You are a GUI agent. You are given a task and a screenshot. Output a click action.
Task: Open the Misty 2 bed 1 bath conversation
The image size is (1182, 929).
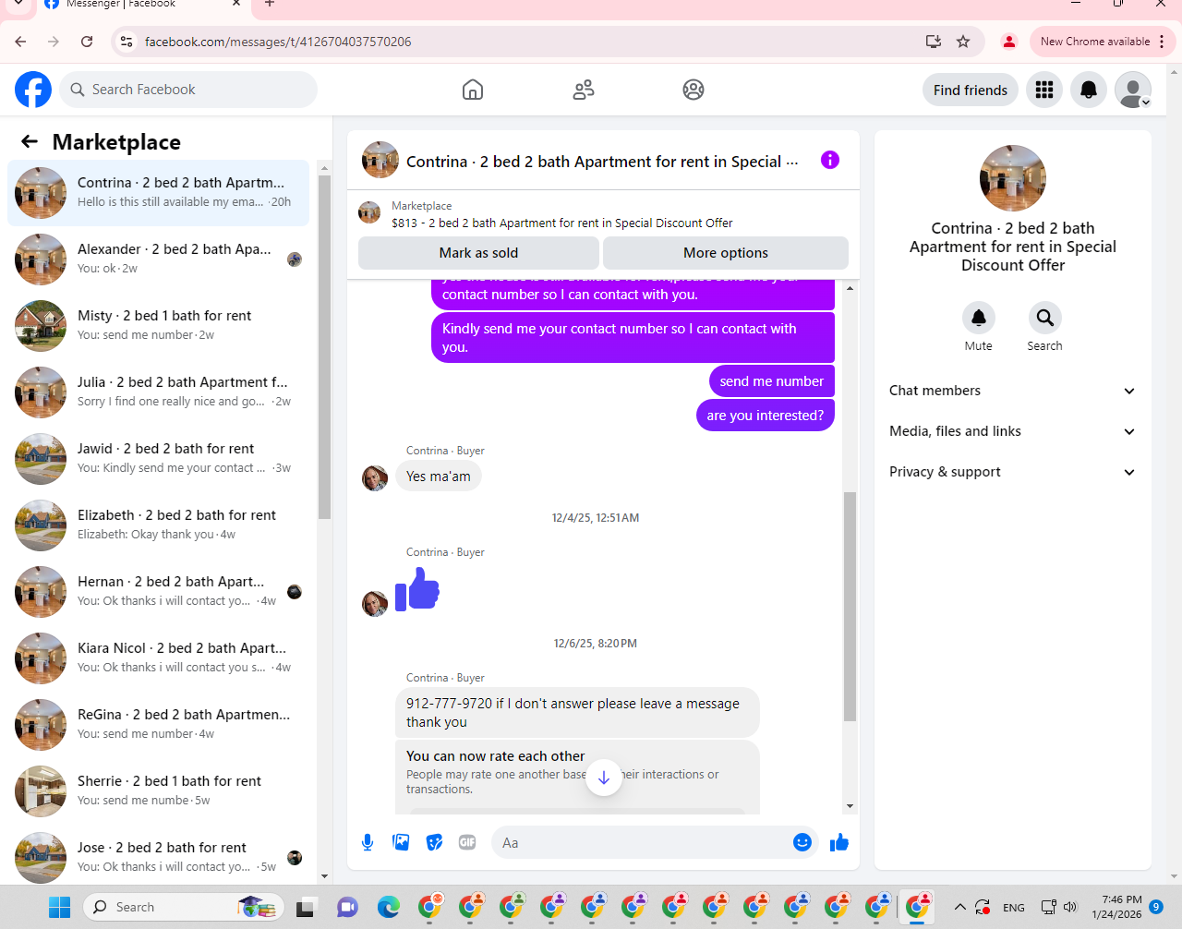158,325
